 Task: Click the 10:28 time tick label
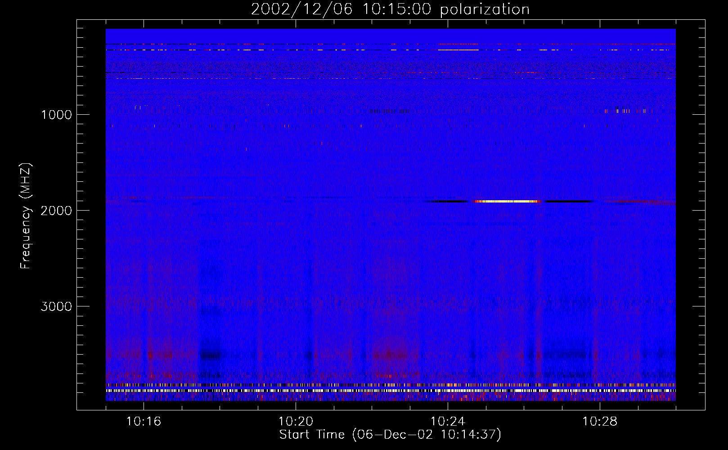click(600, 422)
